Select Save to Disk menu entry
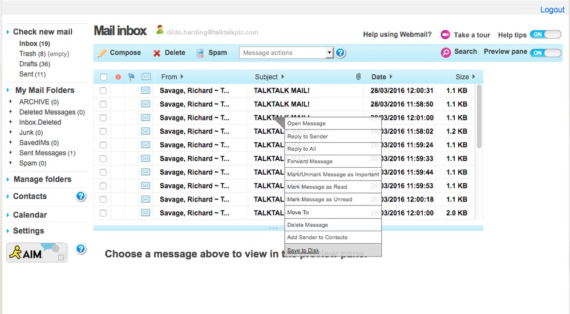Screen dimensions: 570x314 [x=333, y=250]
